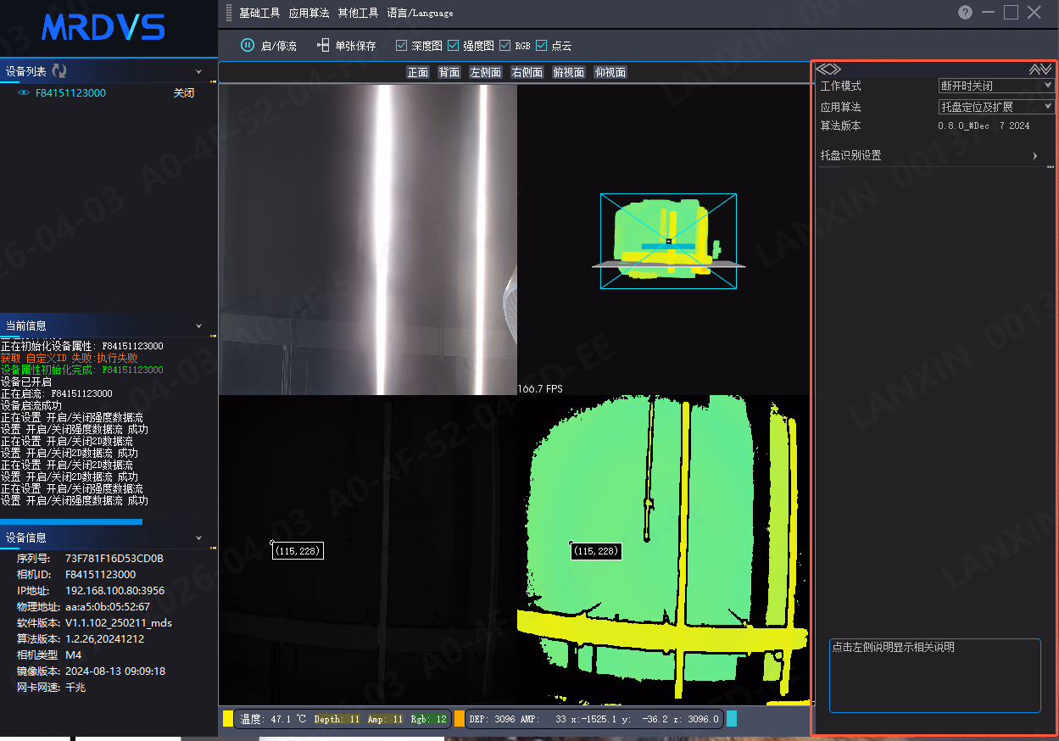Image resolution: width=1059 pixels, height=741 pixels.
Task: Click the left-right double arrow icon in the right panel
Action: point(829,70)
